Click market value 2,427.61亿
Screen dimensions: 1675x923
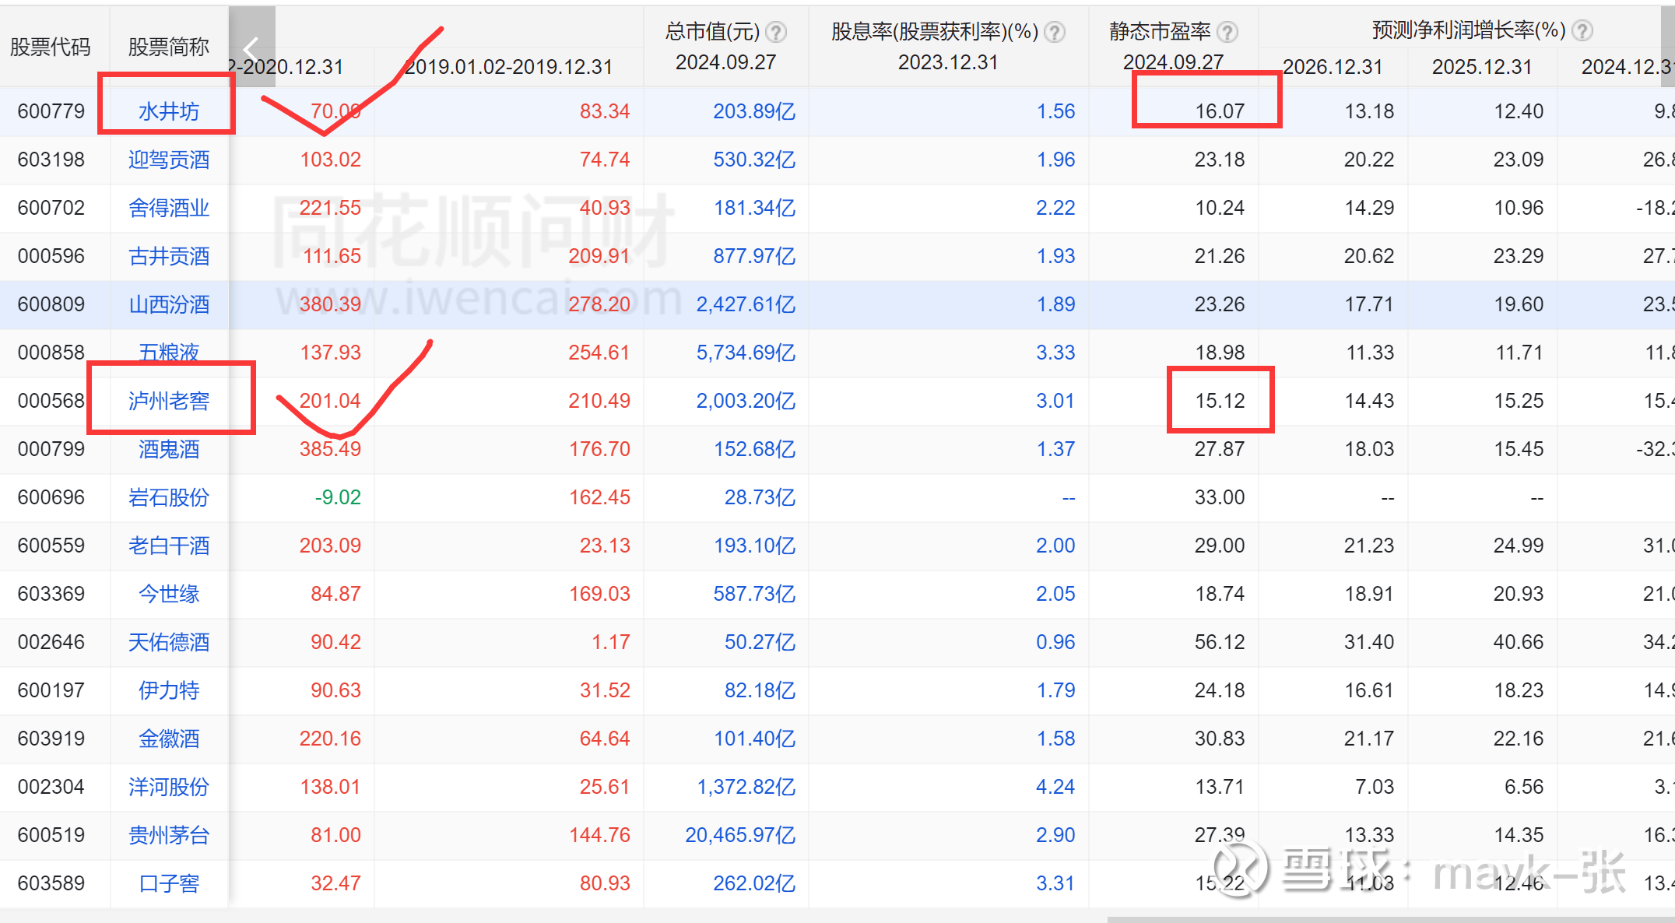coord(746,304)
